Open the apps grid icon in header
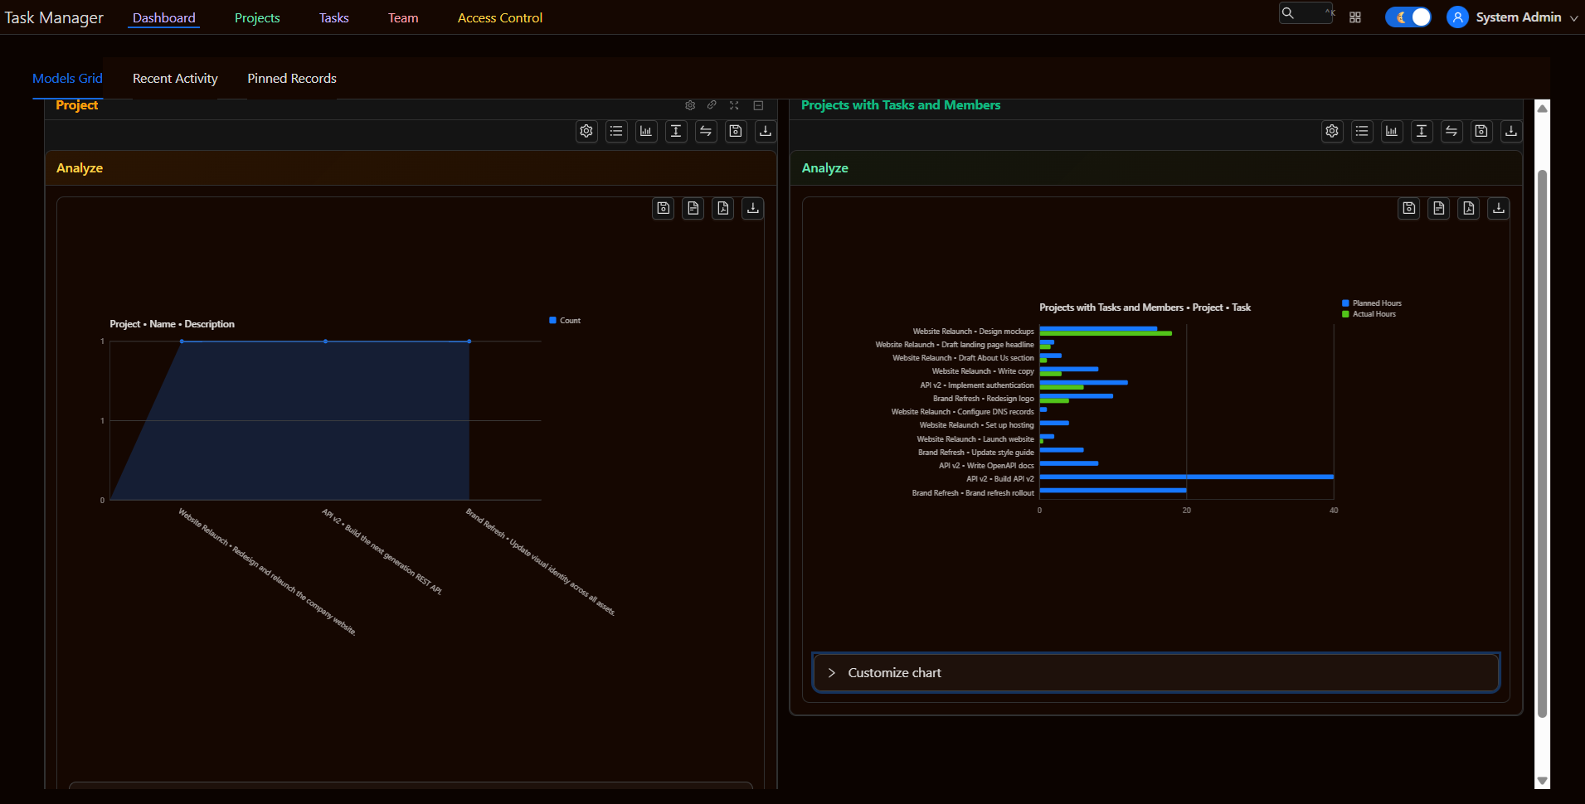1585x804 pixels. click(1355, 17)
